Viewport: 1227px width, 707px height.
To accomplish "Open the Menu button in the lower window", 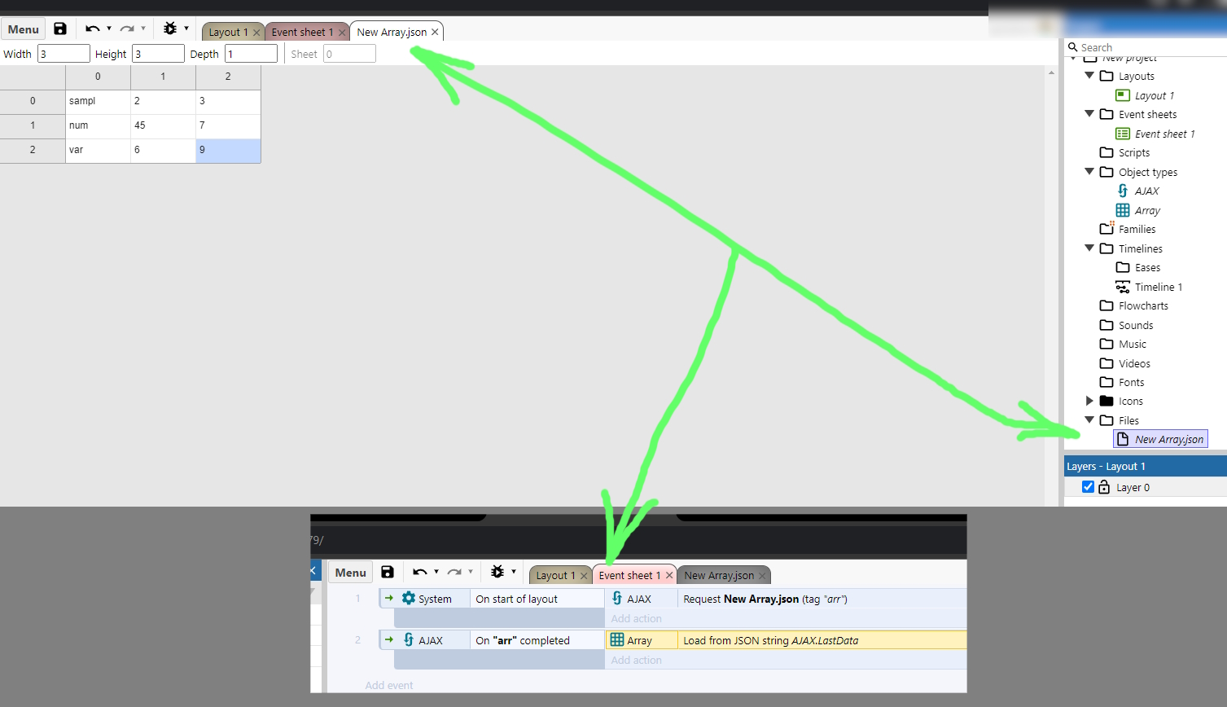I will pos(351,573).
